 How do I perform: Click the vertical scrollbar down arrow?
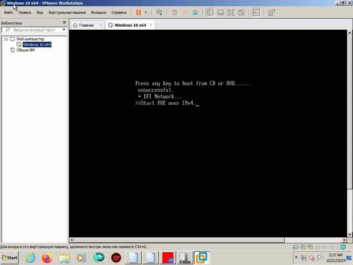click(350, 235)
